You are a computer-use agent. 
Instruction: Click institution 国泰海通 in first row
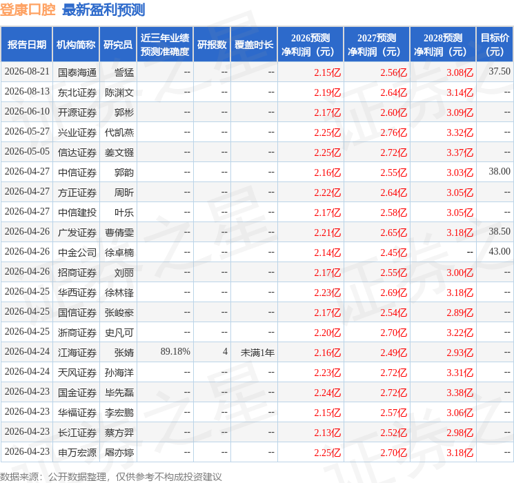77,72
